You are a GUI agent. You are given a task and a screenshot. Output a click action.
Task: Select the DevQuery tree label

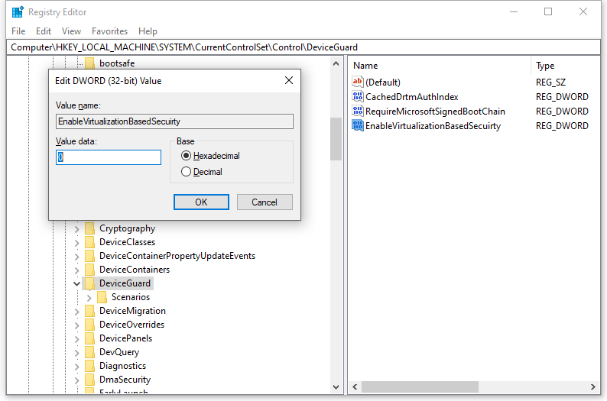(119, 352)
